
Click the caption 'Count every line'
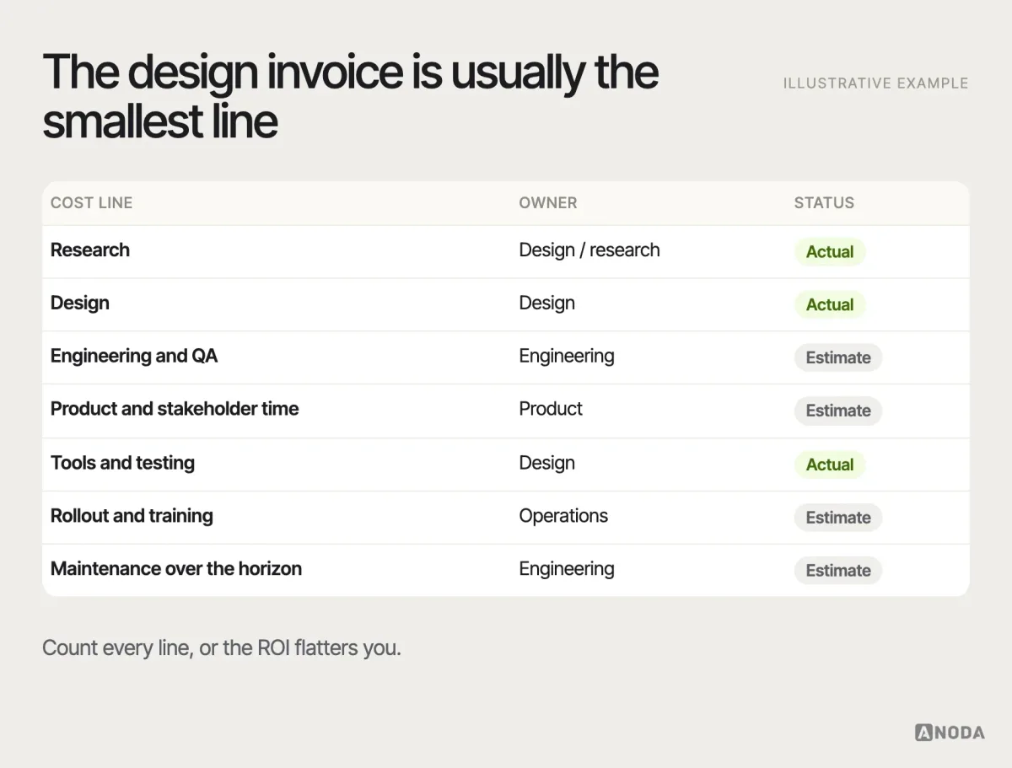tap(222, 649)
